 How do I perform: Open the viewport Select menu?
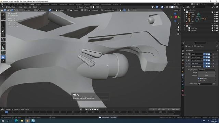coord(25,7)
